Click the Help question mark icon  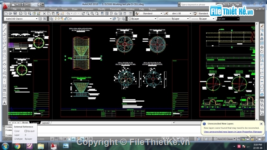point(131,13)
